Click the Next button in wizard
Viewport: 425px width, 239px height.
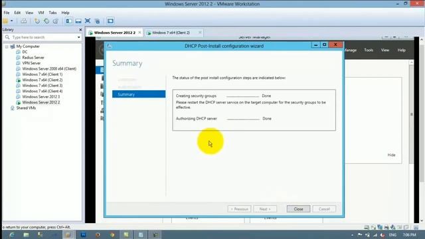coord(265,209)
